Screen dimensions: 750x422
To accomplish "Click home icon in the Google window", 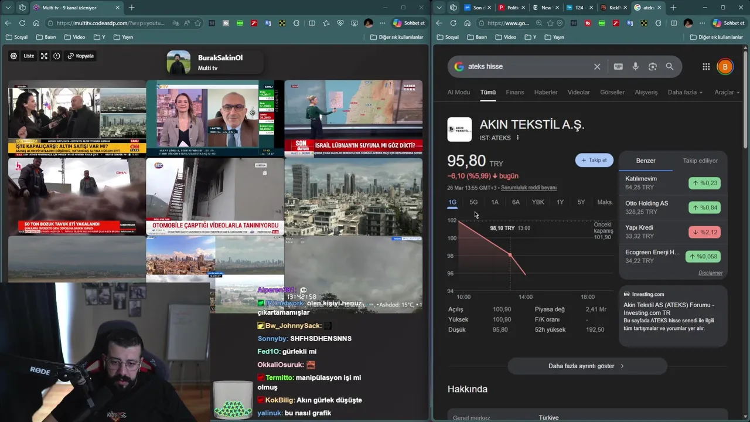I will coord(467,23).
